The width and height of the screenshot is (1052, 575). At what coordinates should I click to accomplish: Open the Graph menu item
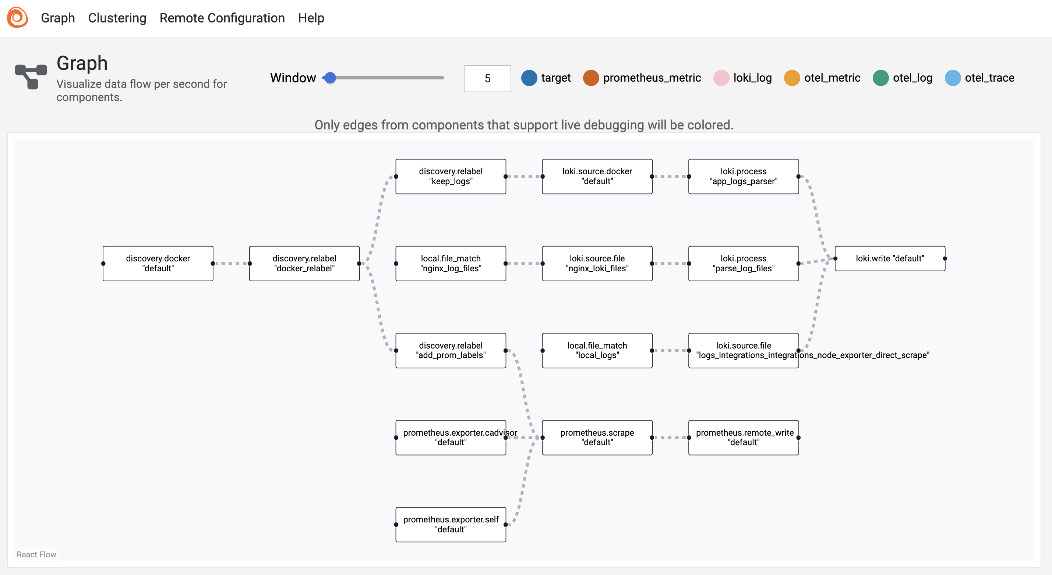coord(58,18)
